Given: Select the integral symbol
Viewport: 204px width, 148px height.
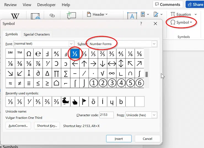Looking at the screenshot, I should click(139, 73).
